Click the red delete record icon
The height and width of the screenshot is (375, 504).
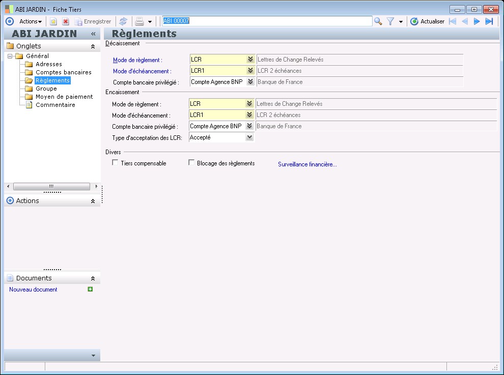(66, 21)
